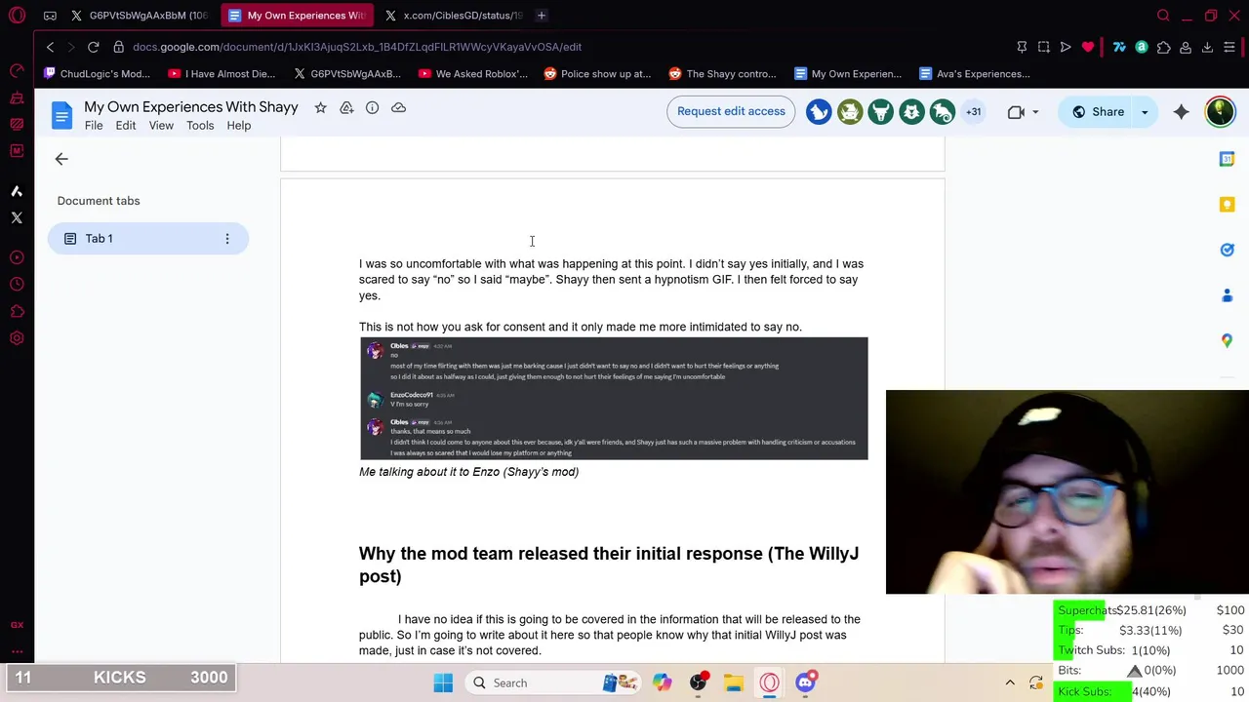Show the +31 additional viewers
The image size is (1249, 702).
click(x=973, y=112)
